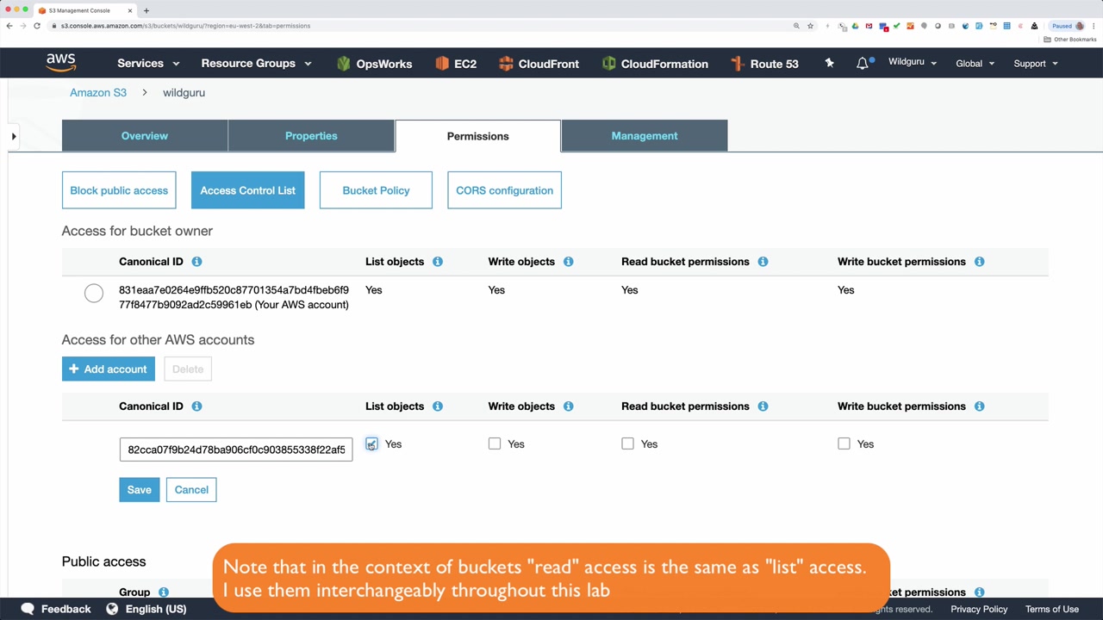Click the Save button

(139, 490)
